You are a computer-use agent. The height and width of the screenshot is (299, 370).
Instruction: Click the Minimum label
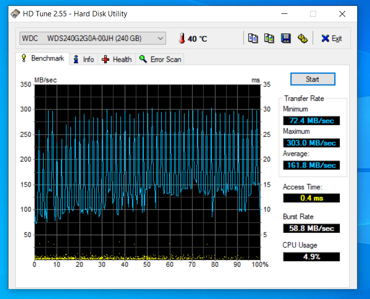[x=295, y=109]
